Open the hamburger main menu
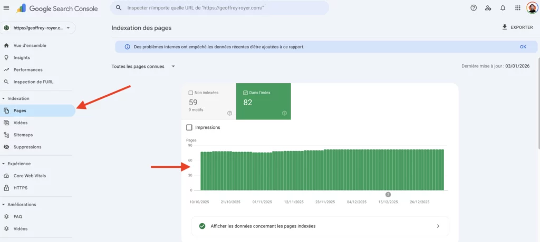Screen dimensions: 540x242 [x=6, y=8]
